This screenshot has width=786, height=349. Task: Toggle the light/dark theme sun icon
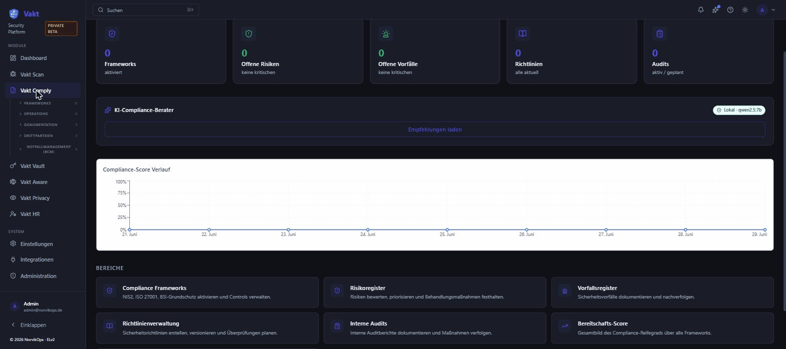pyautogui.click(x=745, y=10)
